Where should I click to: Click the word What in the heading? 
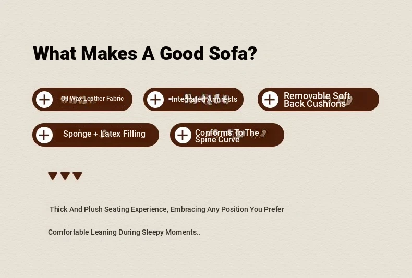[55, 53]
